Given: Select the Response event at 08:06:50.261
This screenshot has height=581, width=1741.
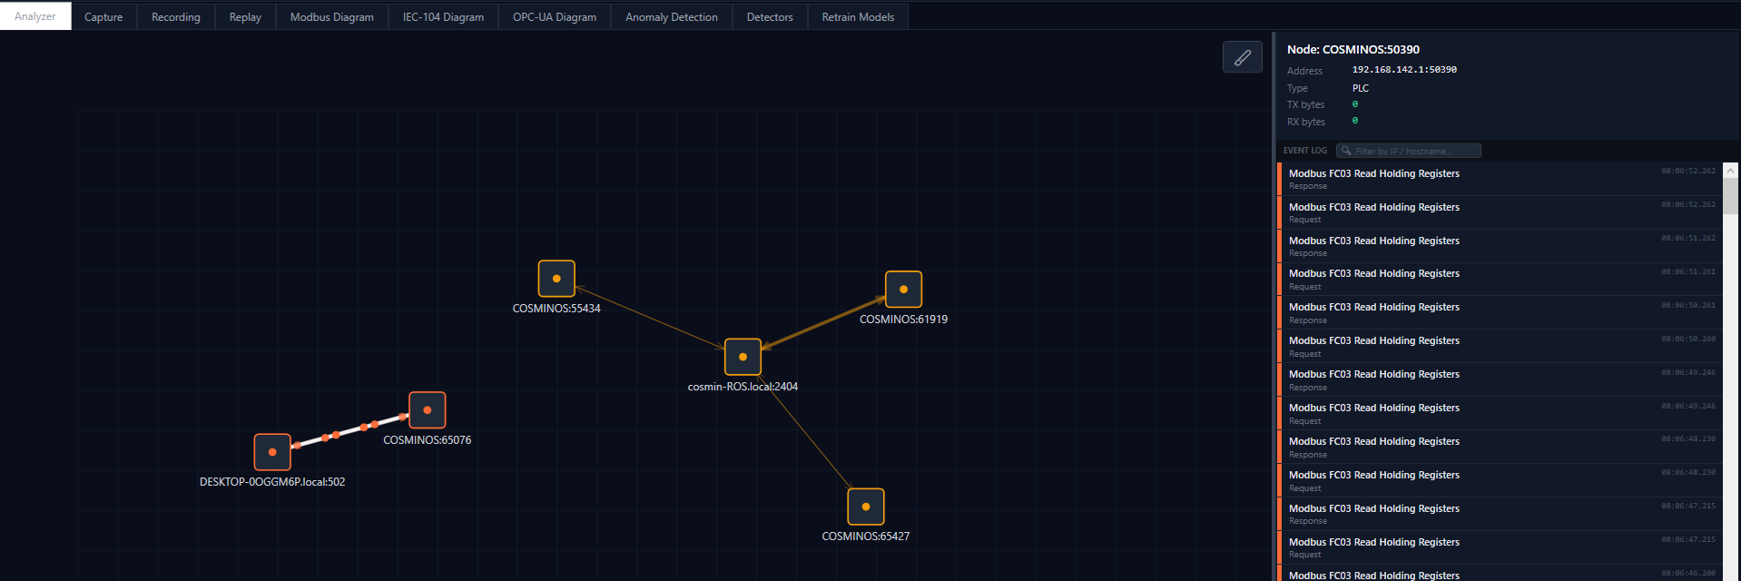Looking at the screenshot, I should [1500, 312].
